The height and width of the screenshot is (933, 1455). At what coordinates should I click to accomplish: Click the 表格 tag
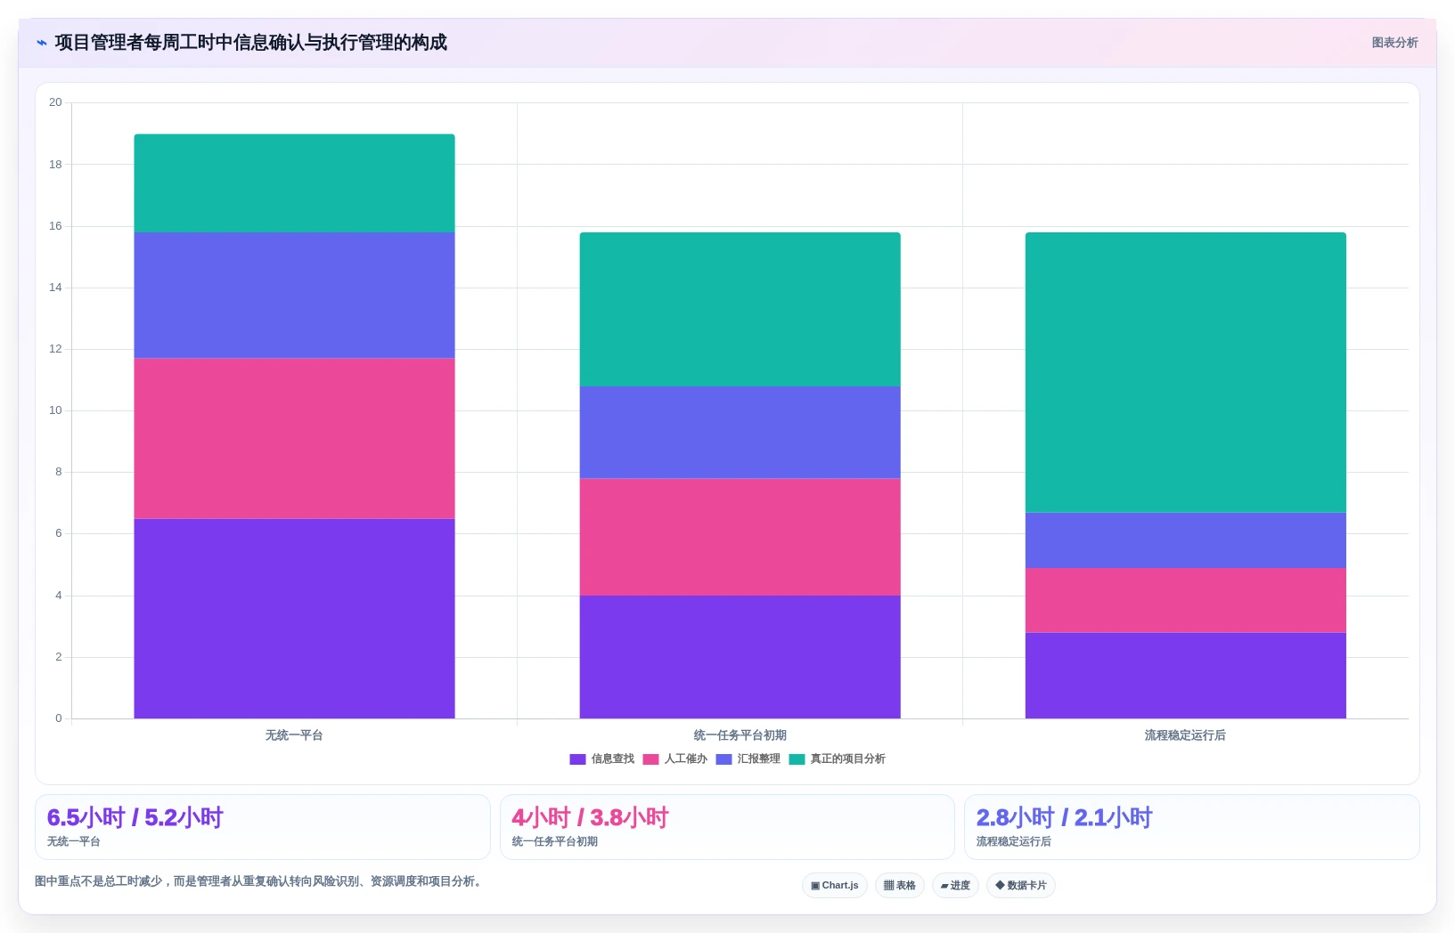(900, 885)
